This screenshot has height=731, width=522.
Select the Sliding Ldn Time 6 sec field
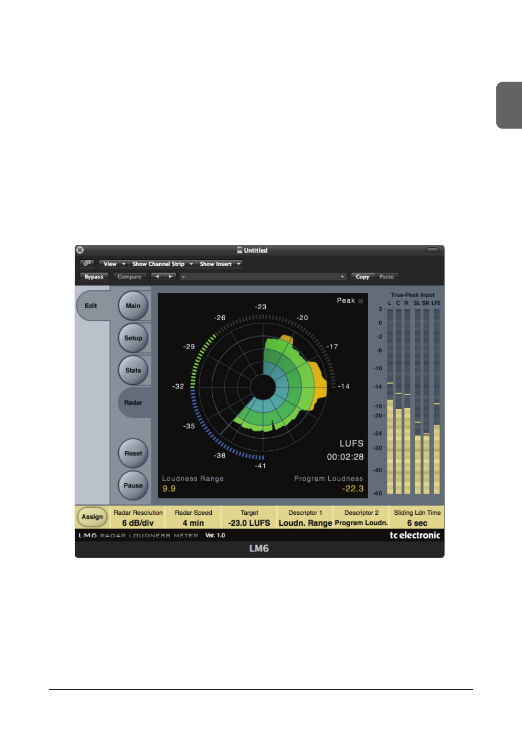click(417, 518)
